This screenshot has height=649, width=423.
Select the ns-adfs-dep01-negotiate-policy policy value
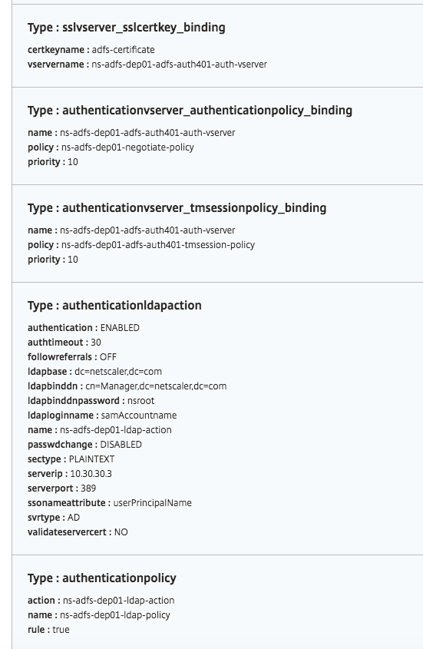click(x=127, y=147)
